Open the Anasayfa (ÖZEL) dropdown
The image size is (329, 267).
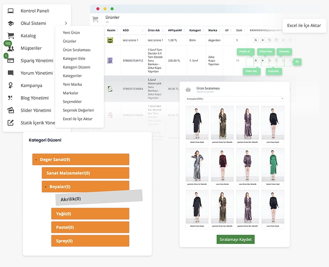(x=234, y=99)
